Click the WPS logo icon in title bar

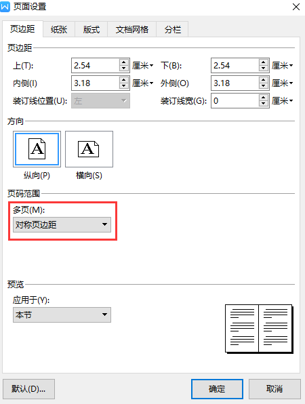coord(5,7)
